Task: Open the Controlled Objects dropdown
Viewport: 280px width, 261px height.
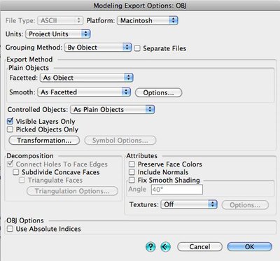Action: coord(113,110)
